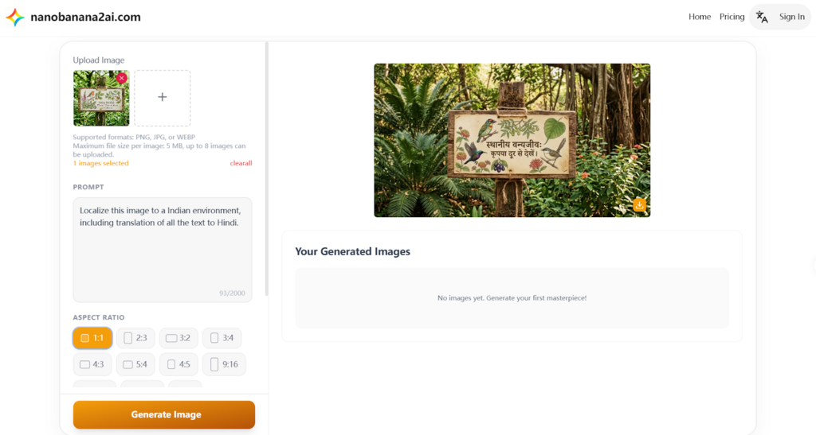Pick the 4:5 aspect ratio

[x=178, y=364]
